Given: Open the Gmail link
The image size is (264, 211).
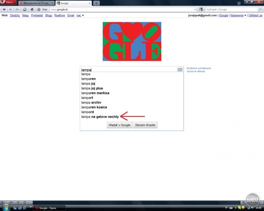Looking at the screenshot, I should pos(70,15).
